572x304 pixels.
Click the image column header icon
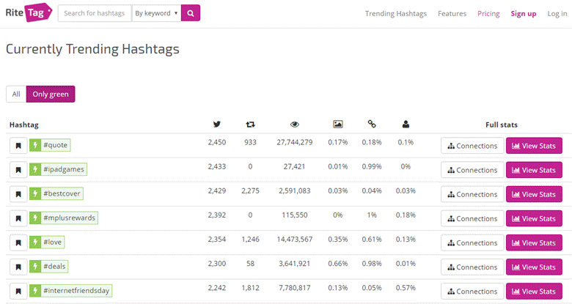pos(337,125)
